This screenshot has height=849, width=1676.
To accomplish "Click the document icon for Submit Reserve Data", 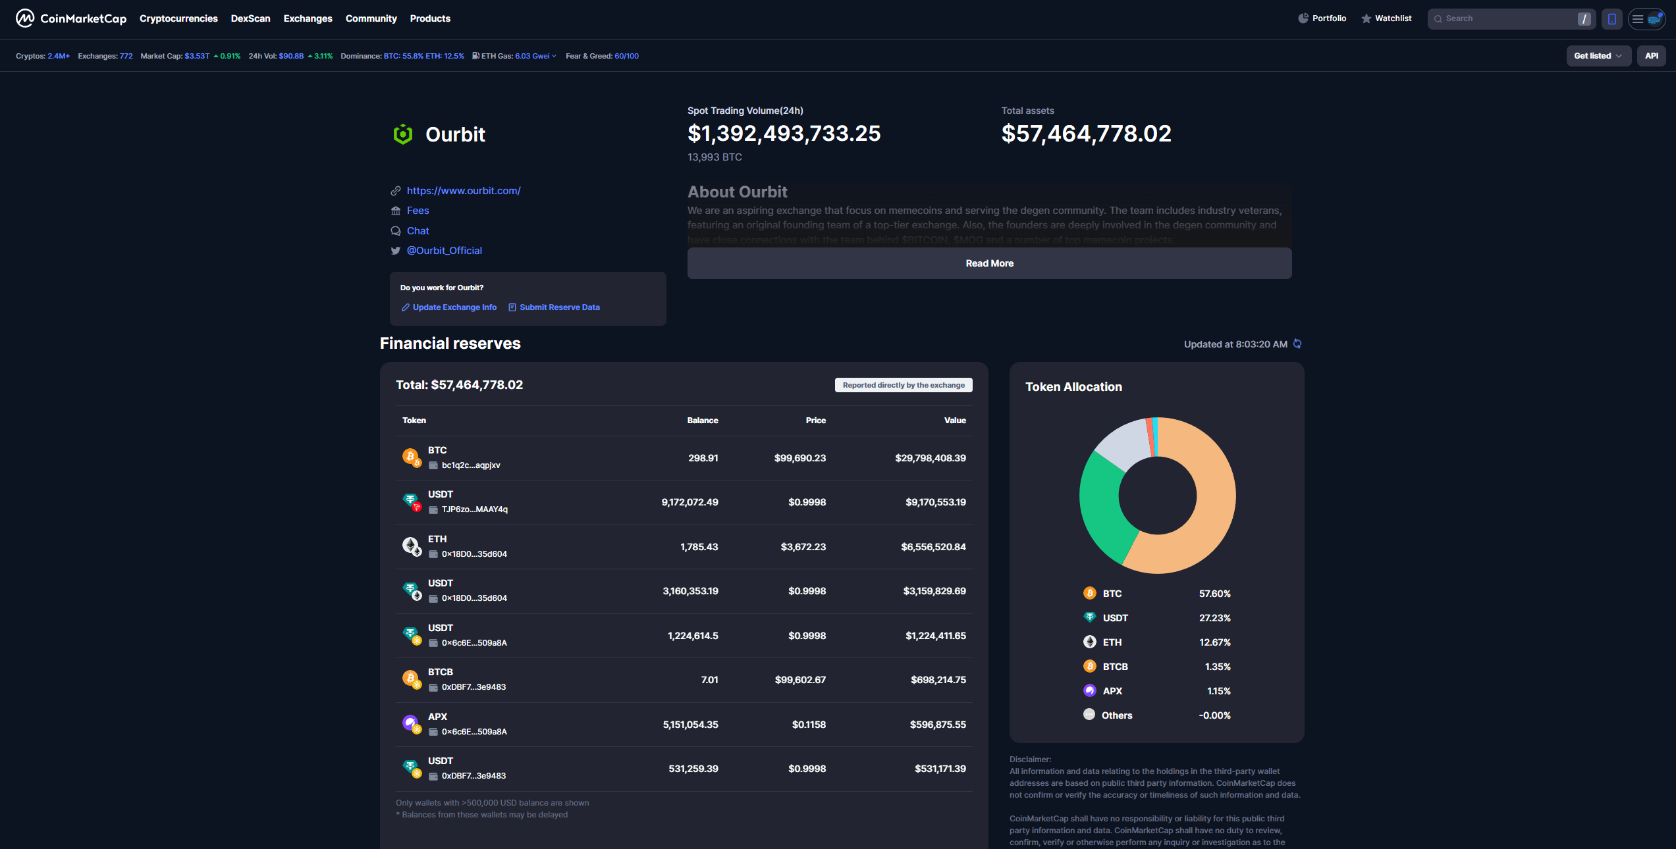I will click(x=512, y=307).
